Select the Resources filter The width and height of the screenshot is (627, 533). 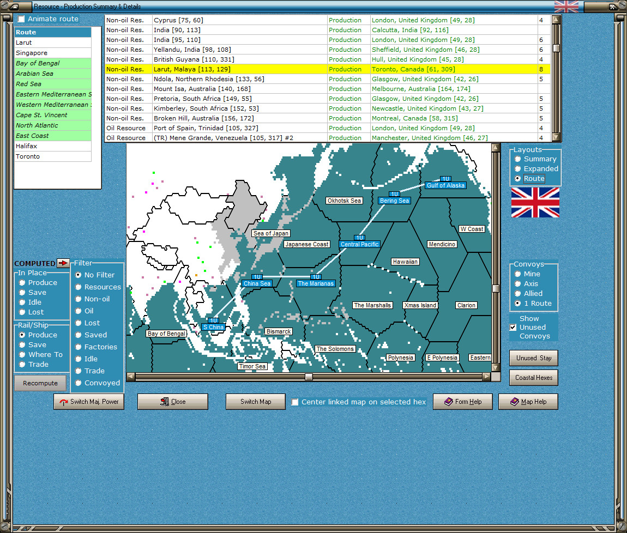(x=79, y=287)
